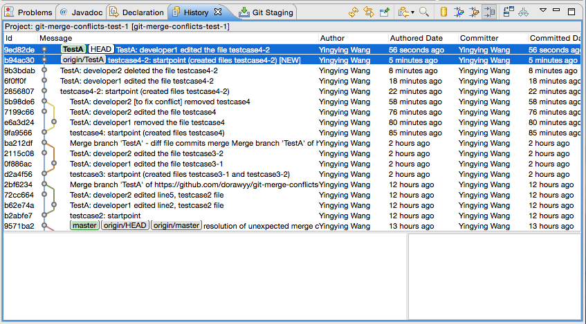This screenshot has height=324, width=586.
Task: Click the Id column header
Action: click(21, 38)
